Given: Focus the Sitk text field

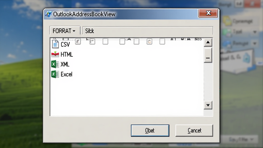Looking at the screenshot, I should click(x=148, y=31).
